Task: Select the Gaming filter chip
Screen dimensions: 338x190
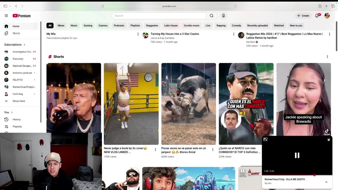Action: [88, 26]
